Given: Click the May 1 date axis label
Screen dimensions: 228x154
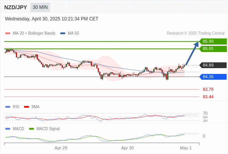Looking at the screenshot, I should 186,148.
